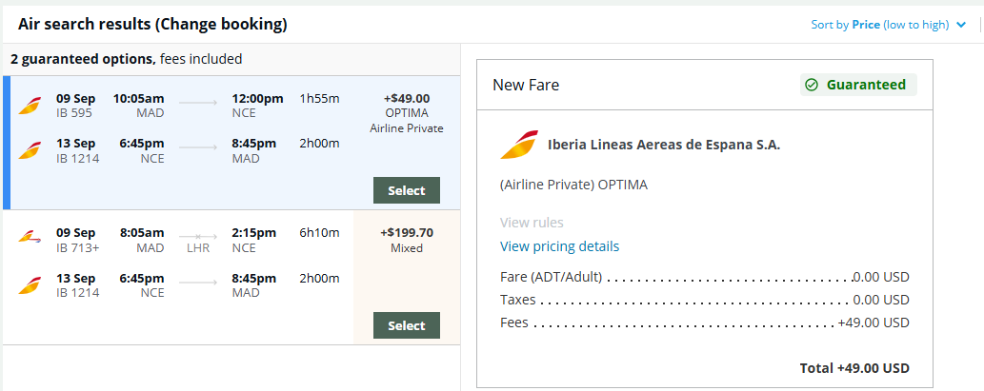
Task: Open Sort by Price dropdown chevron
Action: pos(961,25)
